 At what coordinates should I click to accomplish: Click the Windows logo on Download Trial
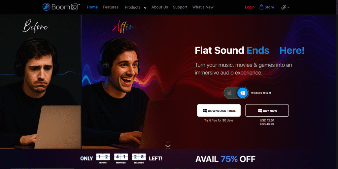(205, 111)
